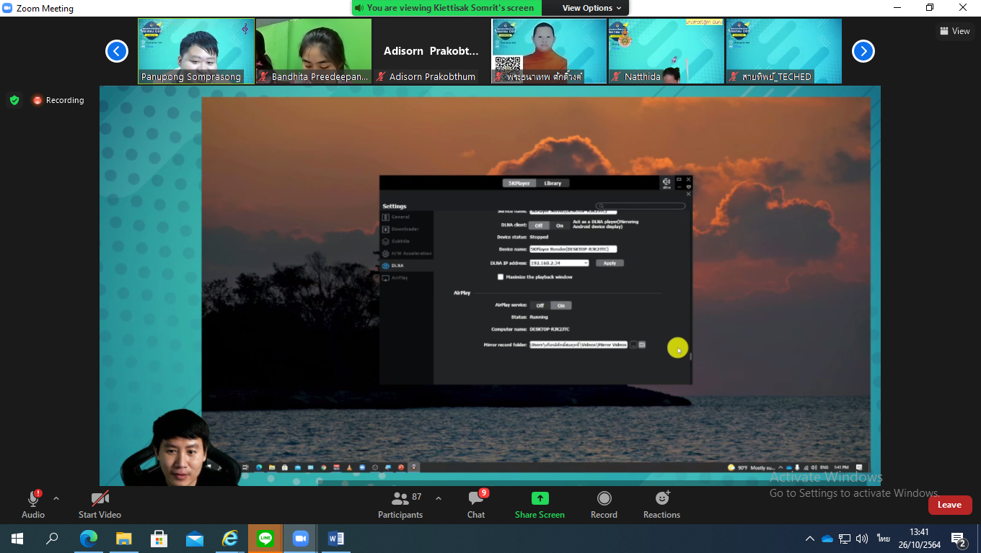
Task: Click the Zoom icon in the taskbar
Action: click(300, 538)
